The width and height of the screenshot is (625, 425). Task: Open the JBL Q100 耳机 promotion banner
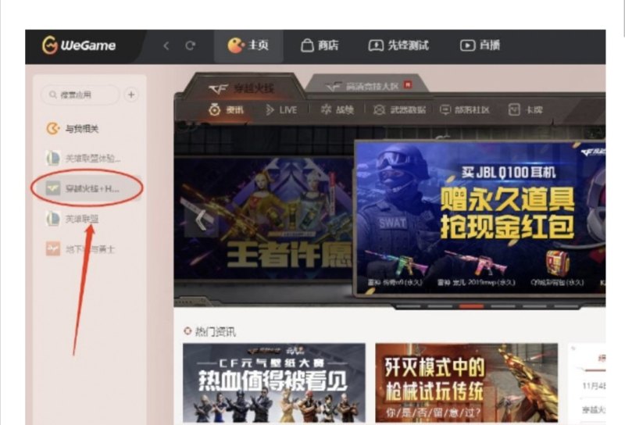(480, 217)
